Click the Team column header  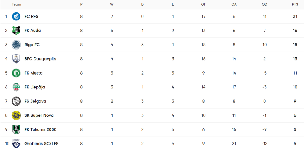pyautogui.click(x=17, y=4)
